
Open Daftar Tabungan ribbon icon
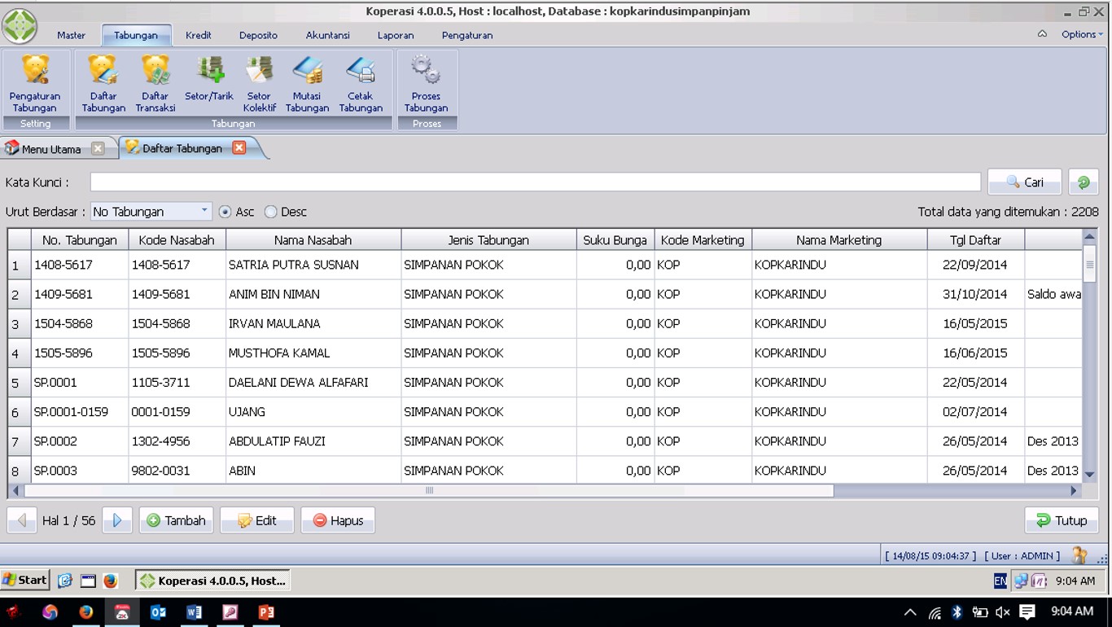coord(103,83)
